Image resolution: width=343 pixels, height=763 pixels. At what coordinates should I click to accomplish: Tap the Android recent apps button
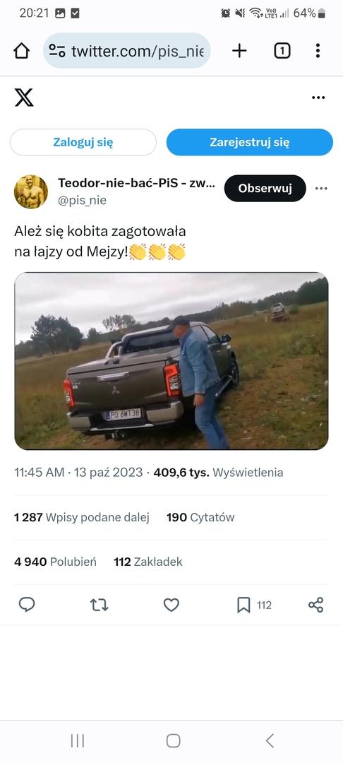tap(77, 740)
